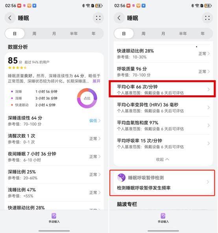The height and width of the screenshot is (233, 218).
Task: Tap the sleep apnea detection moon icon
Action: [x=122, y=178]
